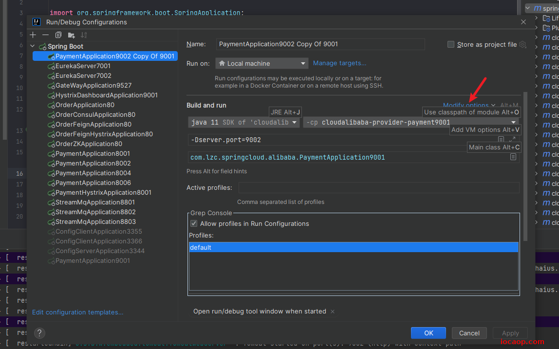Click the Name input field
Image resolution: width=559 pixels, height=349 pixels.
(320, 44)
